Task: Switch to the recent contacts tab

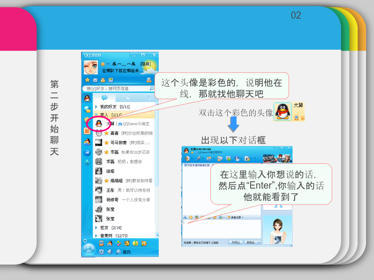Action: tap(149, 98)
